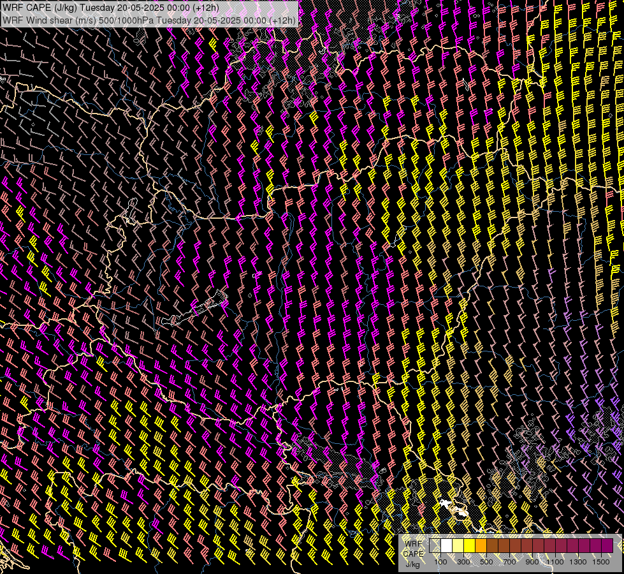Click the legend value '700'

pyautogui.click(x=509, y=562)
